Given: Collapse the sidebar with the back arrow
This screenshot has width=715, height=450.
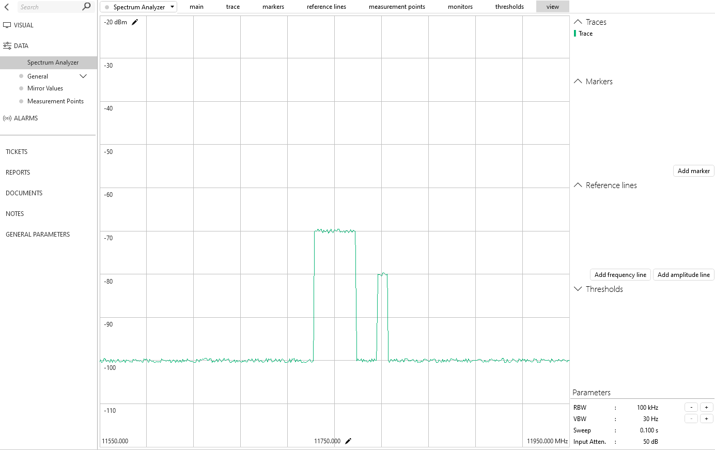Looking at the screenshot, I should pyautogui.click(x=6, y=7).
